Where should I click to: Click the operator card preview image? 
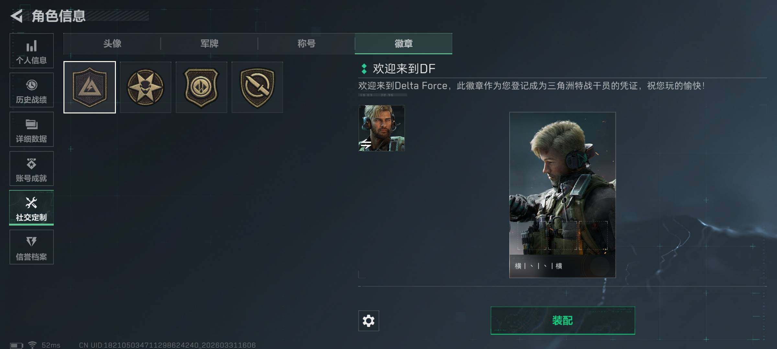(x=562, y=195)
